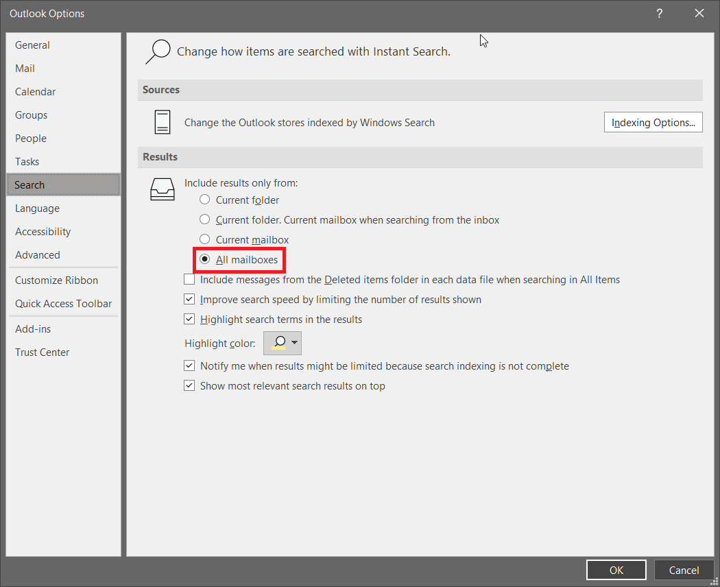This screenshot has height=587, width=720.
Task: Click the Results section header
Action: 420,156
